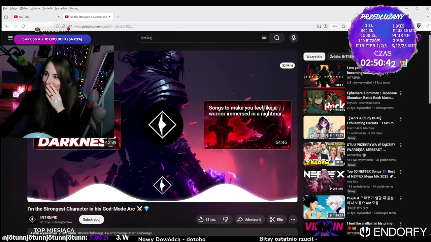The height and width of the screenshot is (242, 431).
Task: Open Firefox View button left of tabs
Action: pyautogui.click(x=6, y=17)
